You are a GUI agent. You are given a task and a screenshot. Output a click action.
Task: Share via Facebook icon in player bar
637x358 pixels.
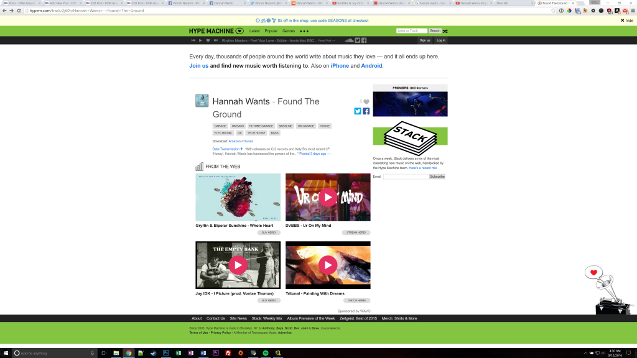[x=364, y=40]
